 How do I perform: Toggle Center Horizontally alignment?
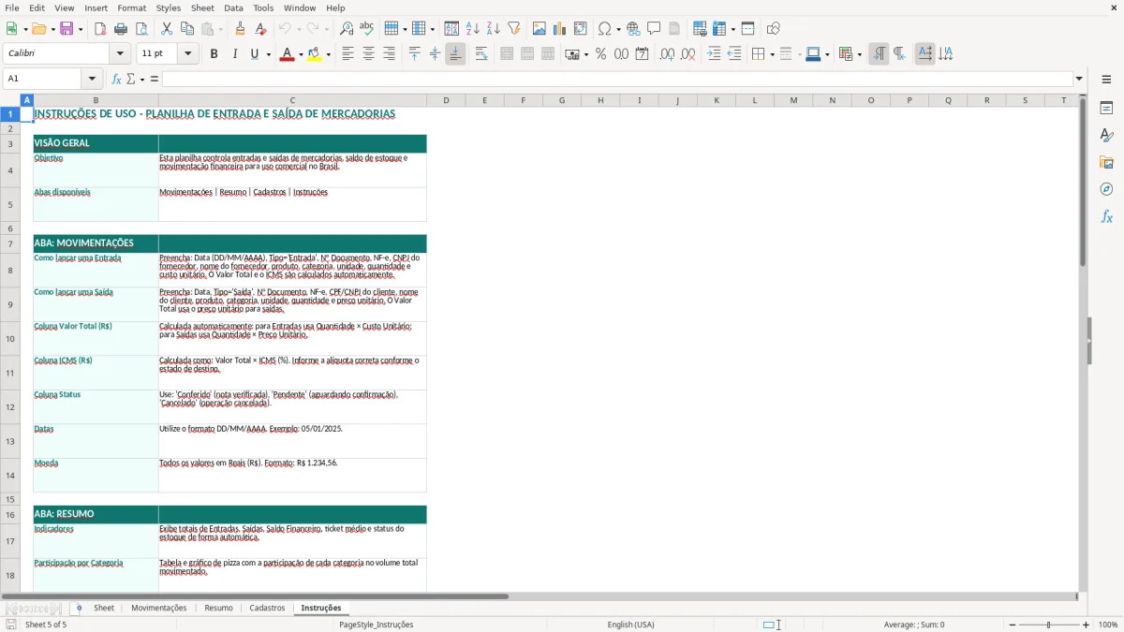369,54
